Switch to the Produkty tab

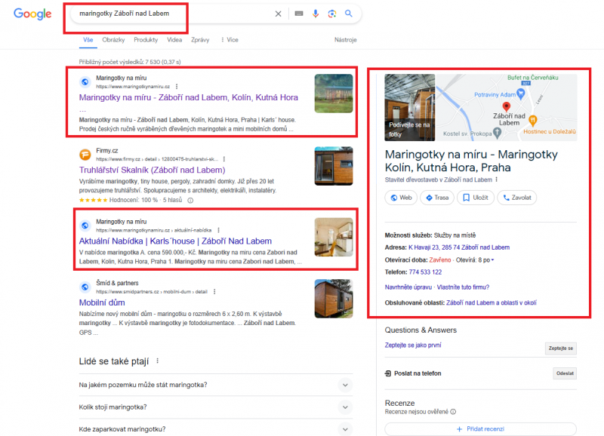click(146, 40)
